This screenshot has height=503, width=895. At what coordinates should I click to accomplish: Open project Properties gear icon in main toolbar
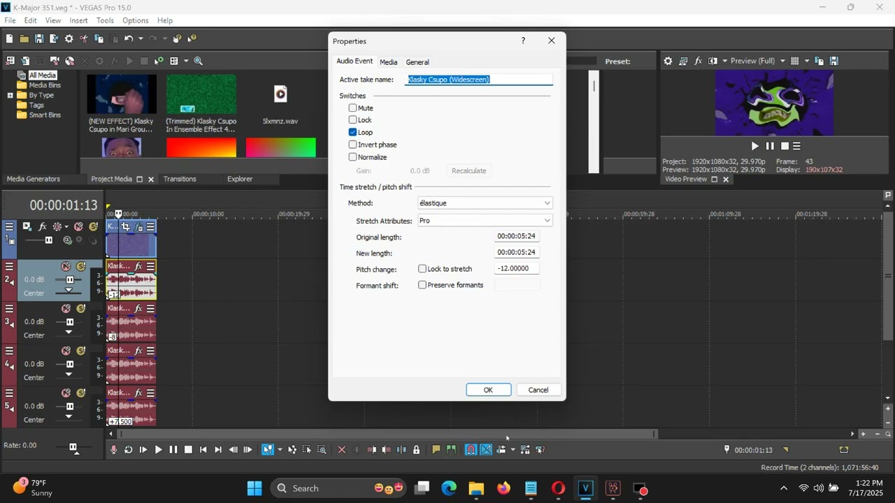[69, 39]
